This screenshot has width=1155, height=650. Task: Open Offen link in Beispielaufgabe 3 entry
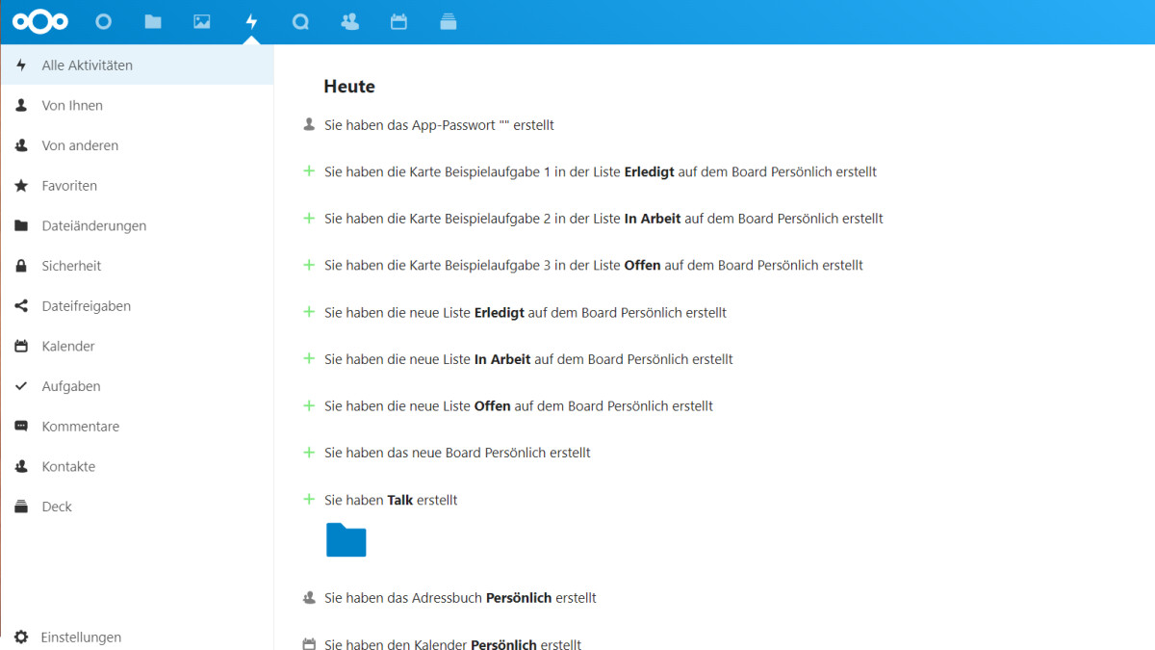[642, 265]
